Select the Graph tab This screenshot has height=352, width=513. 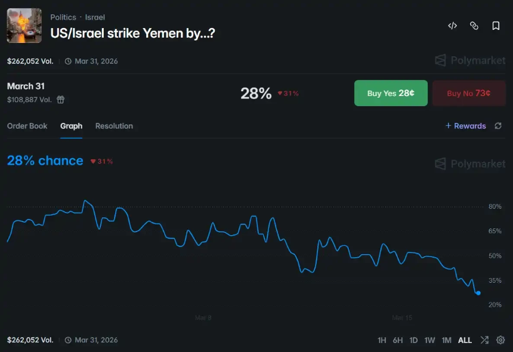[x=71, y=126]
